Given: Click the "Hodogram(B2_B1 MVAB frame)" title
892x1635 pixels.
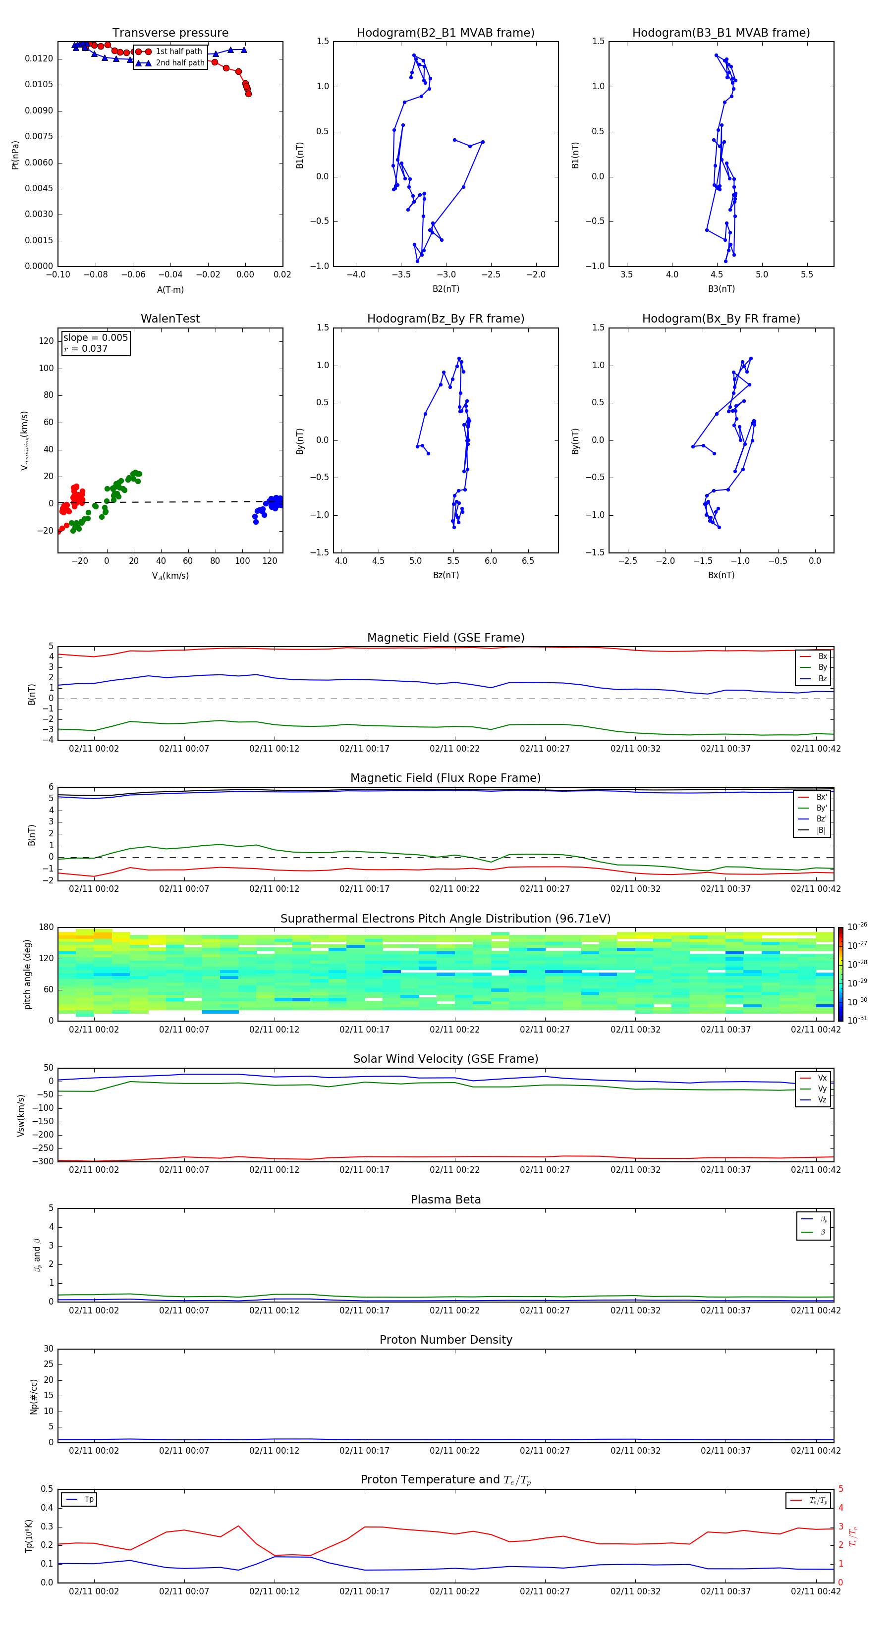Looking at the screenshot, I should [x=446, y=33].
